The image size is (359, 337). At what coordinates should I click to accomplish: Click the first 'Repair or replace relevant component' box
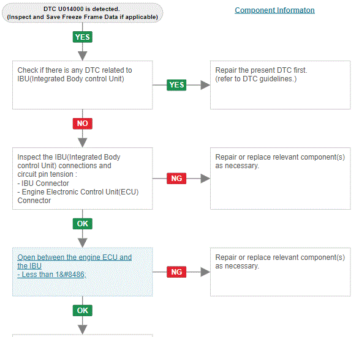[x=280, y=179]
